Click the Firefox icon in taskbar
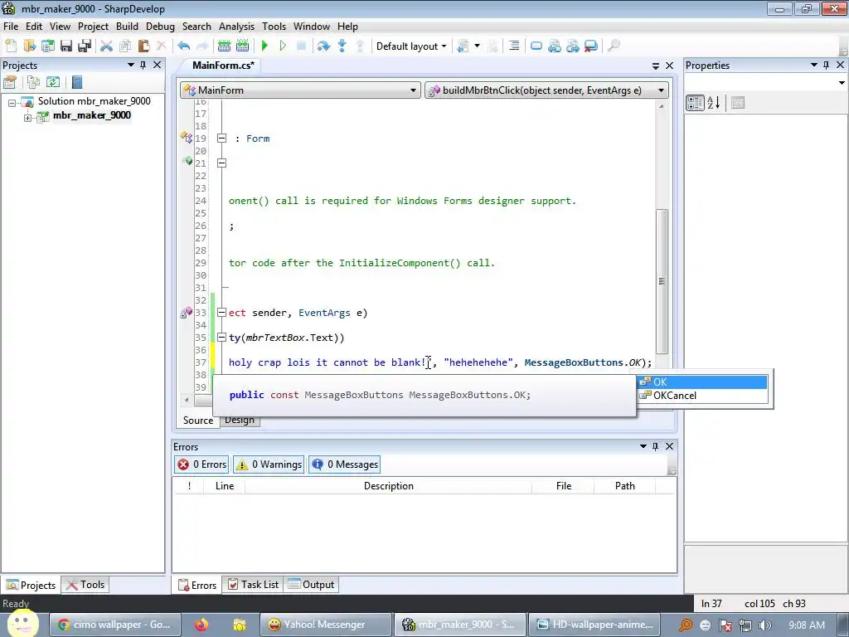Image resolution: width=849 pixels, height=637 pixels. click(201, 625)
